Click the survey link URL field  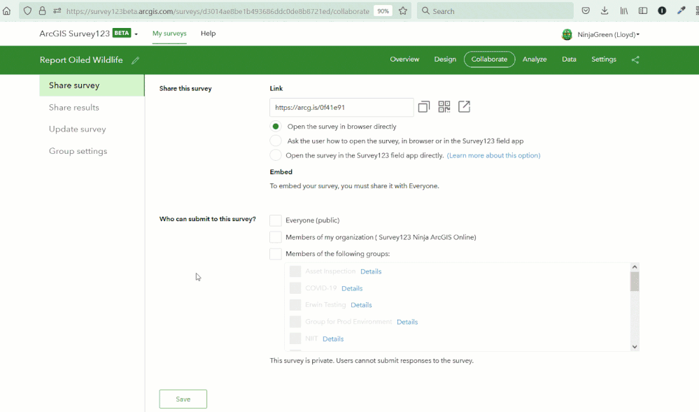click(x=341, y=108)
